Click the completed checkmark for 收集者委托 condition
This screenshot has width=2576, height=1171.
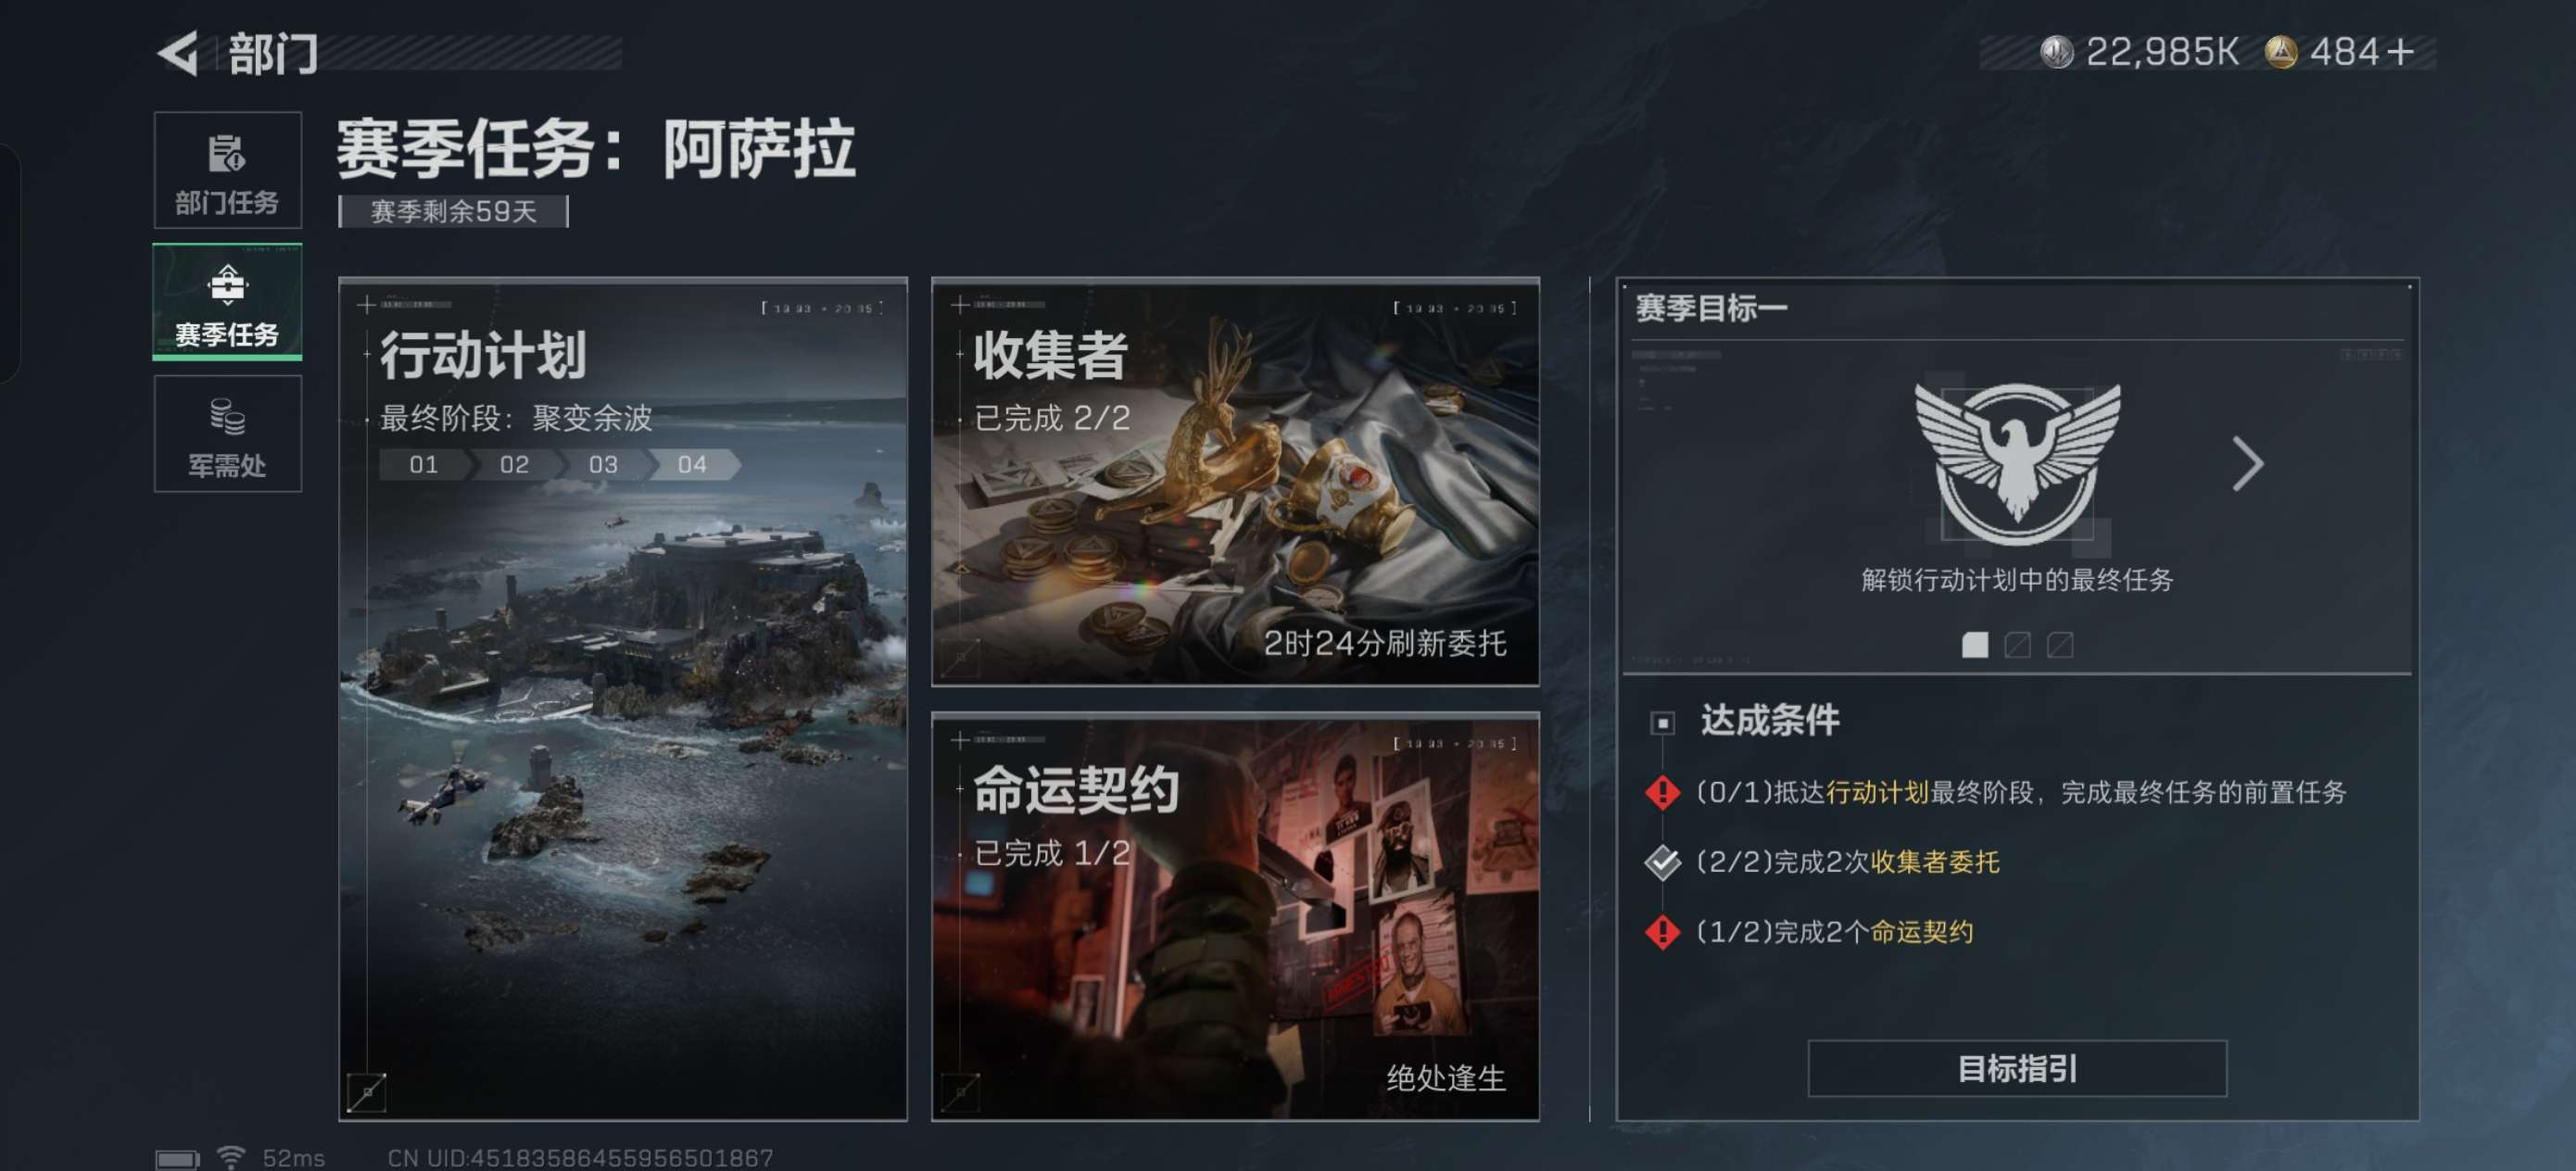1662,862
